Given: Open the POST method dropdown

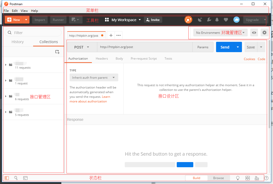Looking at the screenshot, I should (82, 47).
